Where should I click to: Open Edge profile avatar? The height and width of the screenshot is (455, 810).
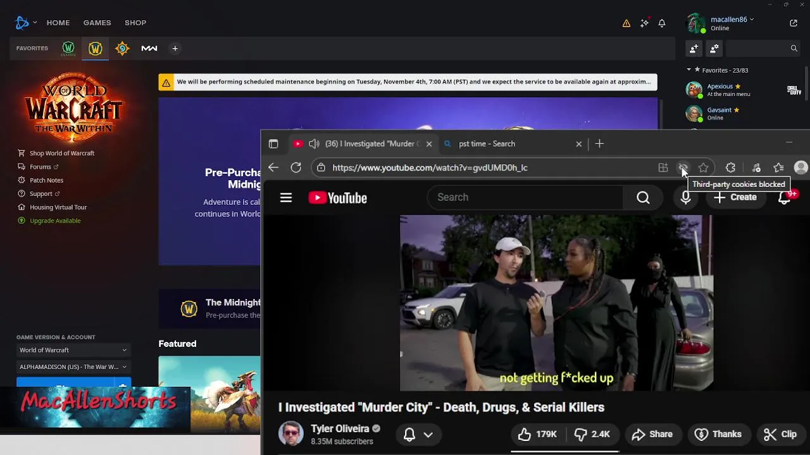pos(801,167)
